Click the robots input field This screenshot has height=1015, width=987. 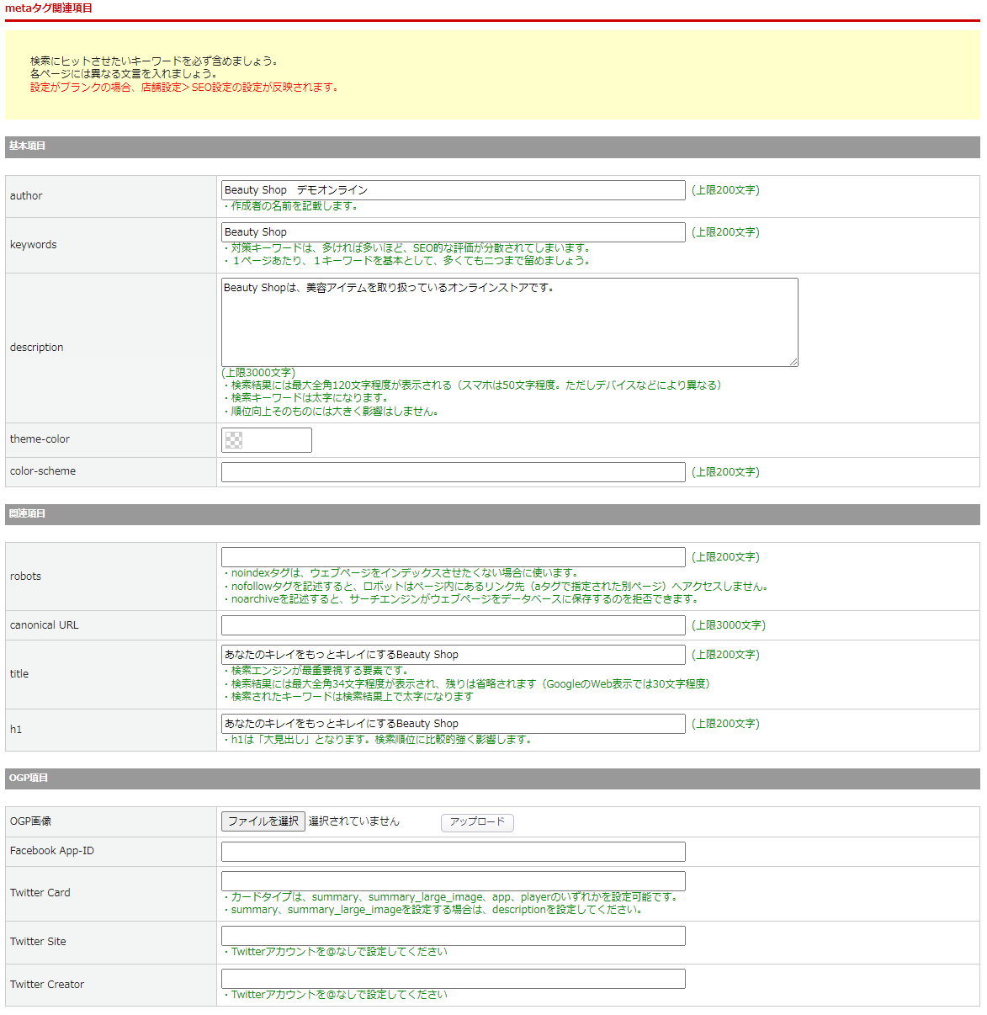(453, 557)
